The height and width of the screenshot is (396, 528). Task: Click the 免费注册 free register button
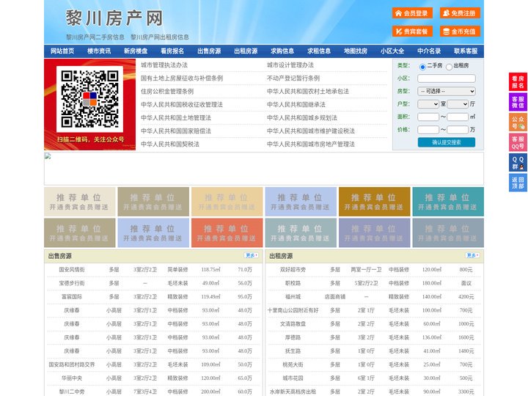click(460, 13)
